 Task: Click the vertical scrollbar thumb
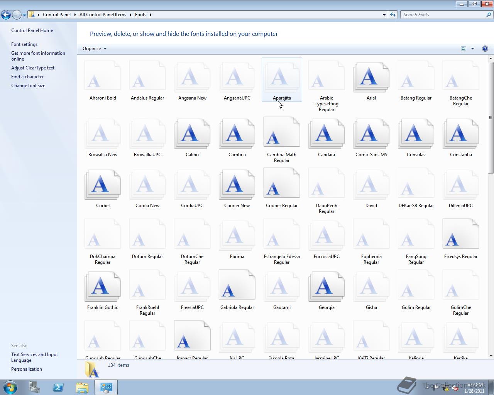(x=491, y=118)
